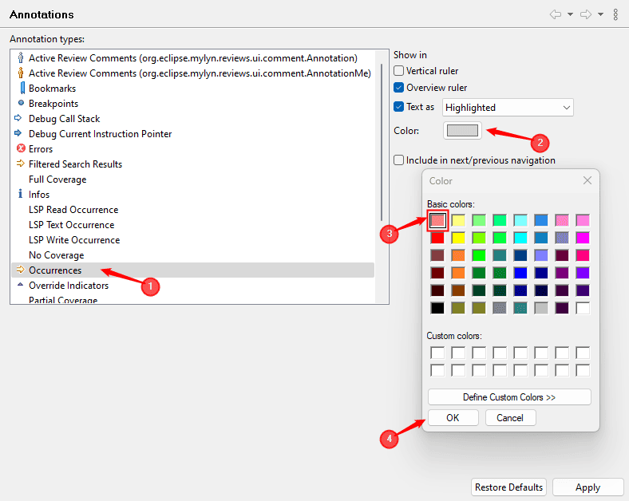Select the magenta basic color swatch

pyautogui.click(x=583, y=238)
